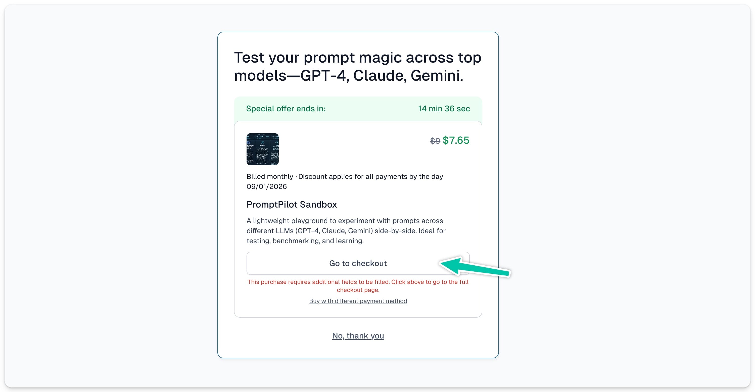Click the teal arrow pointing at checkout

tap(475, 267)
